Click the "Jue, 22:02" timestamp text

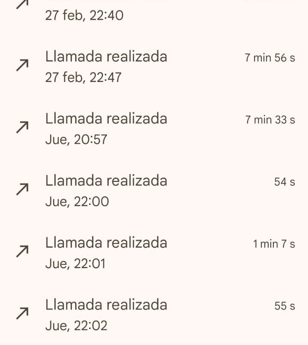pos(76,326)
